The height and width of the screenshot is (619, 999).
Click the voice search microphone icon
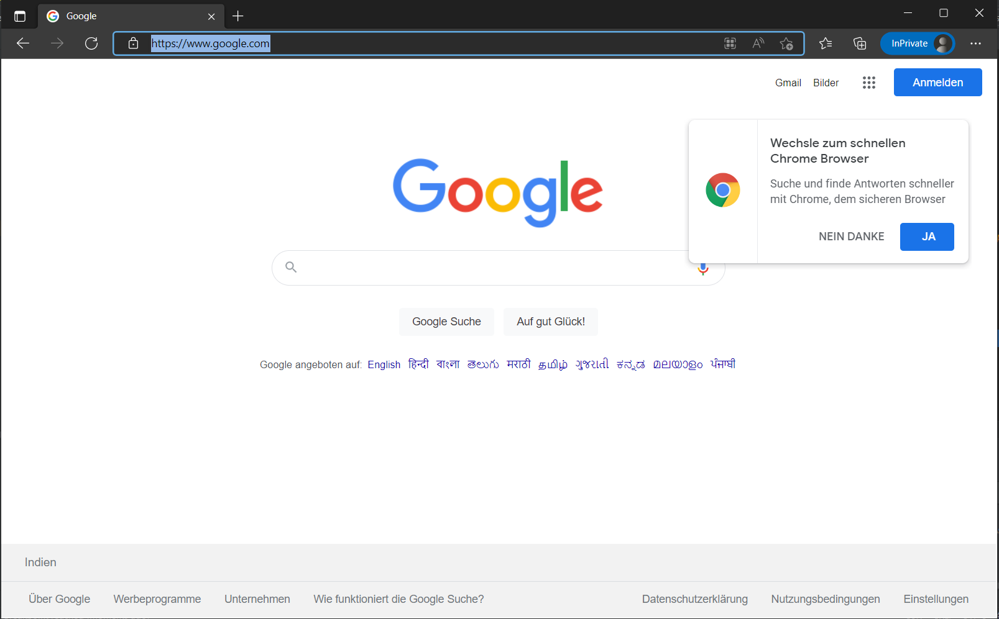click(703, 268)
